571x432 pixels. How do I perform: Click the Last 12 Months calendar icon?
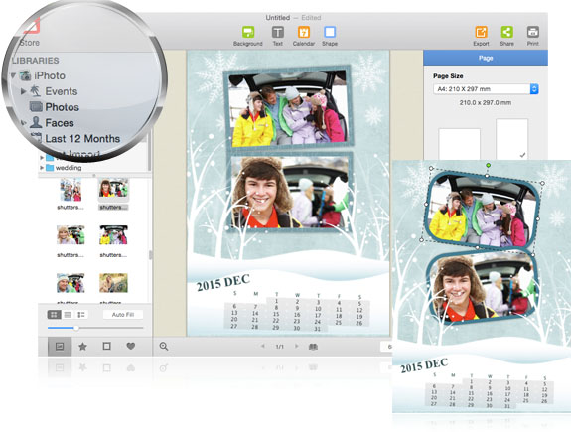[36, 138]
